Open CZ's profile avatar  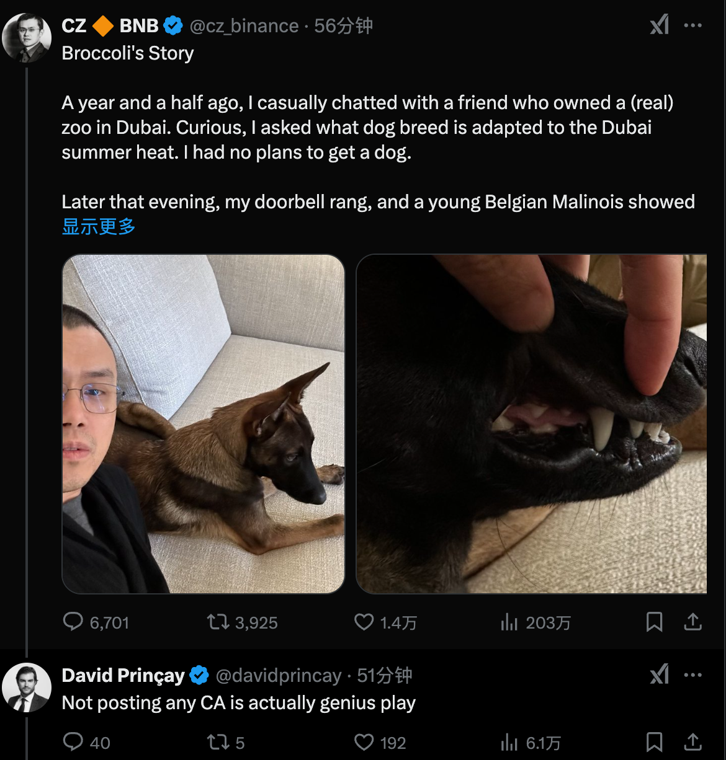click(26, 38)
